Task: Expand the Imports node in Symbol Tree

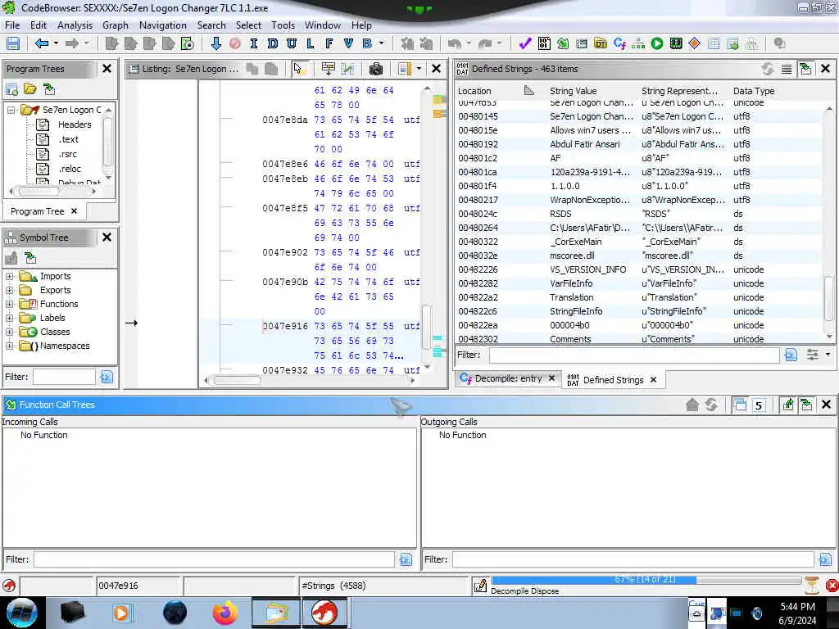Action: [10, 277]
